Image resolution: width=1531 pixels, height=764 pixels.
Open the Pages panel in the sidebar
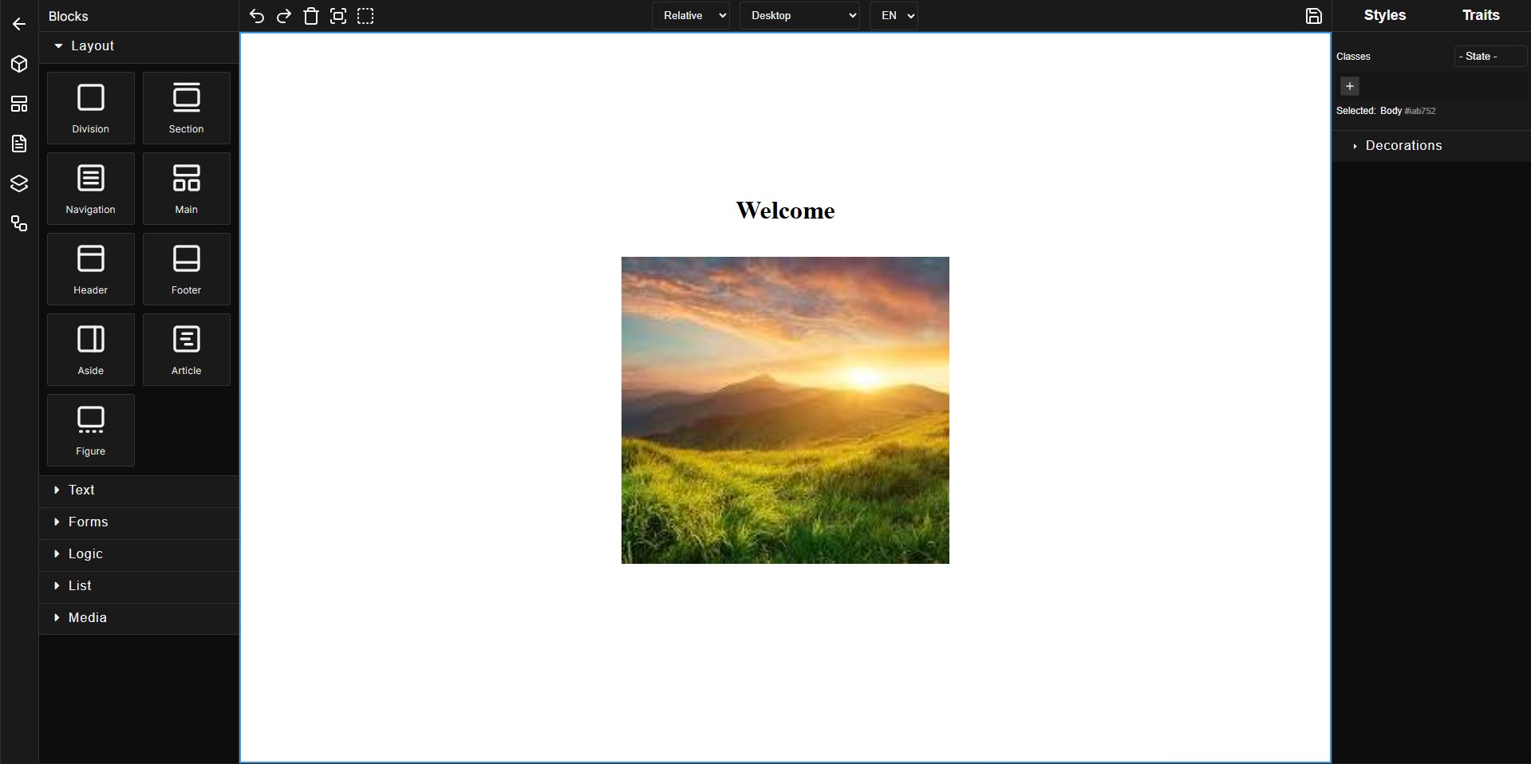(x=19, y=144)
